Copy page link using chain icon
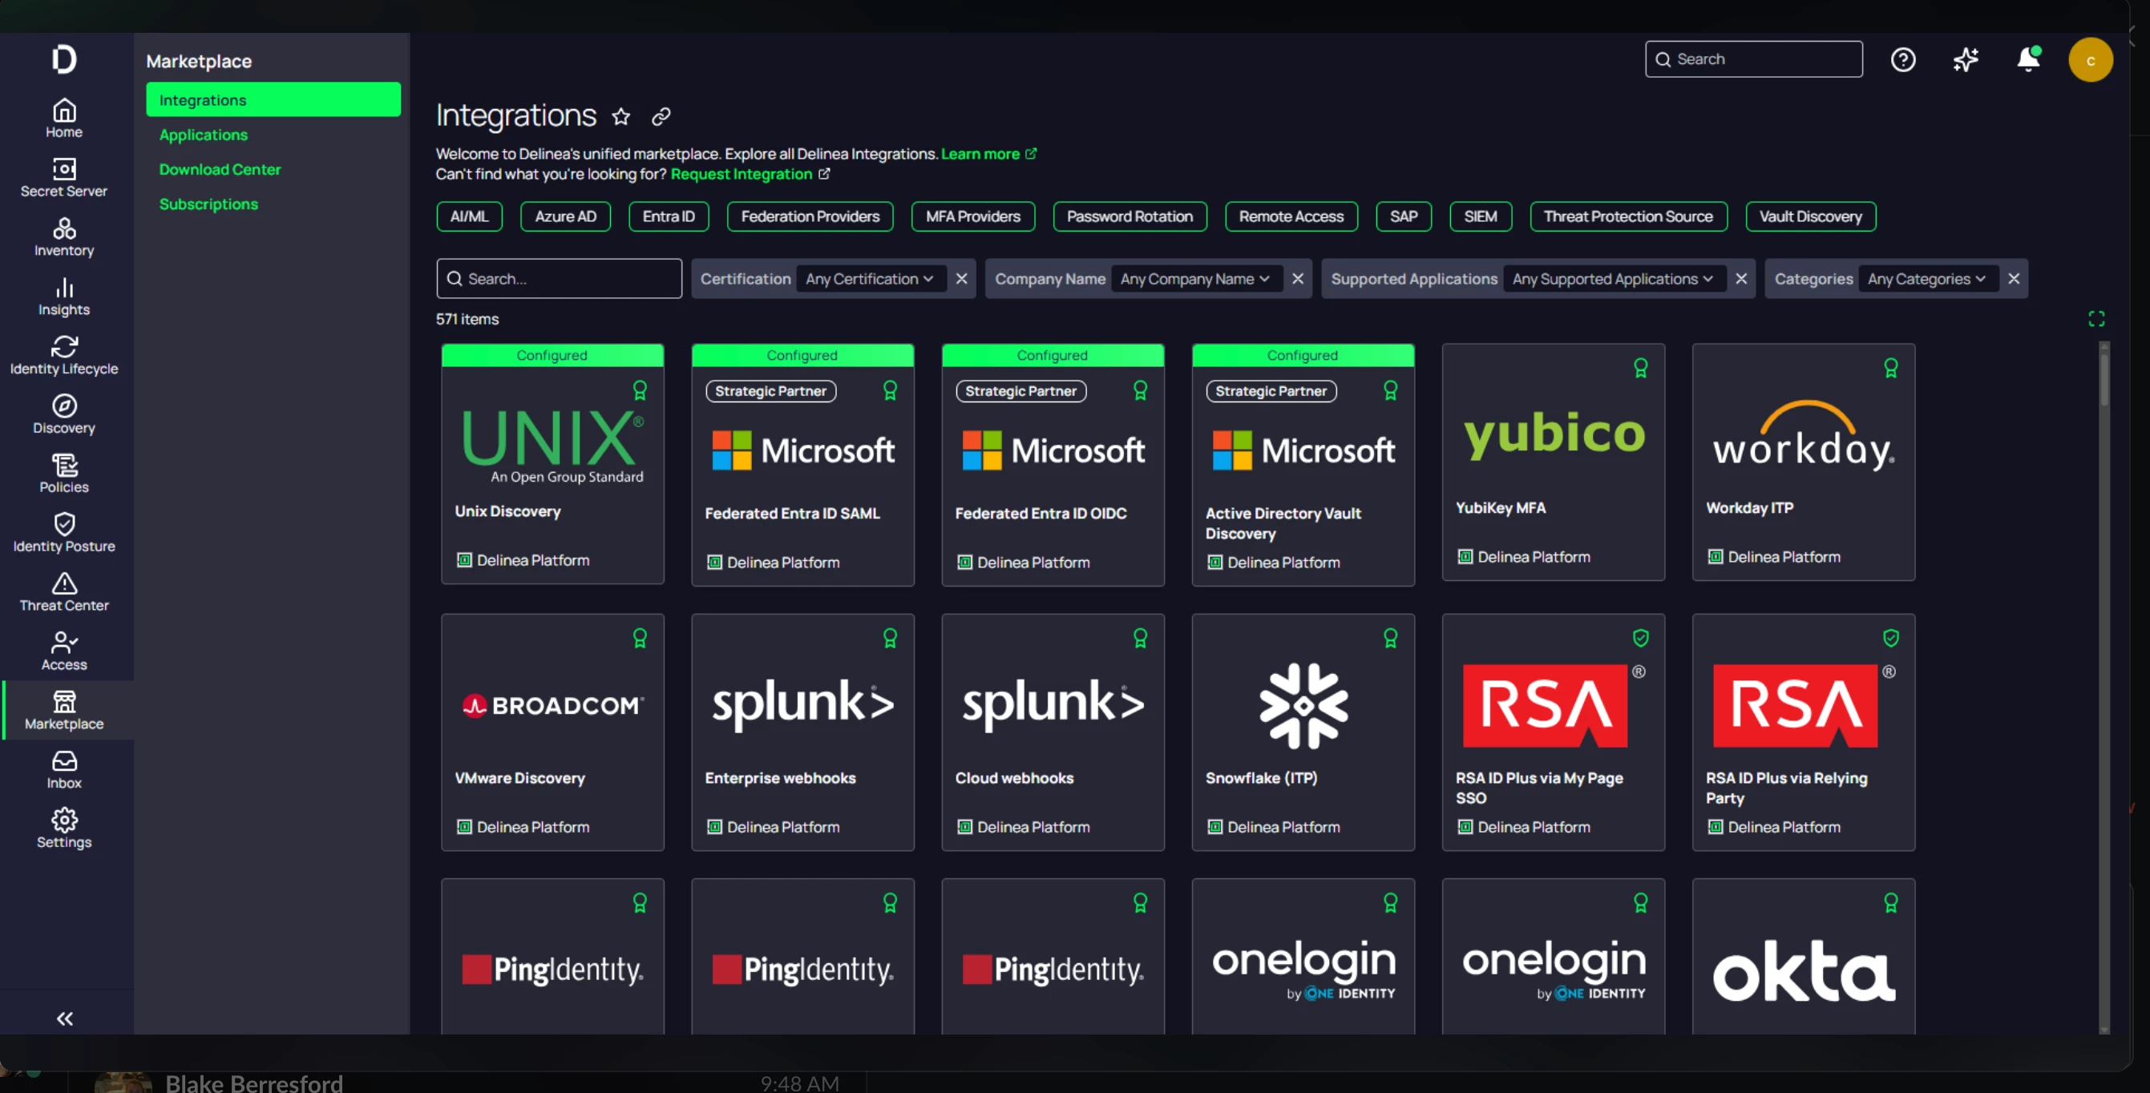 [661, 116]
